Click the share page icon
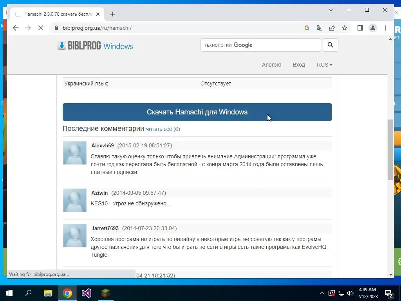Screen dimensions: 401x301 (x=332, y=28)
